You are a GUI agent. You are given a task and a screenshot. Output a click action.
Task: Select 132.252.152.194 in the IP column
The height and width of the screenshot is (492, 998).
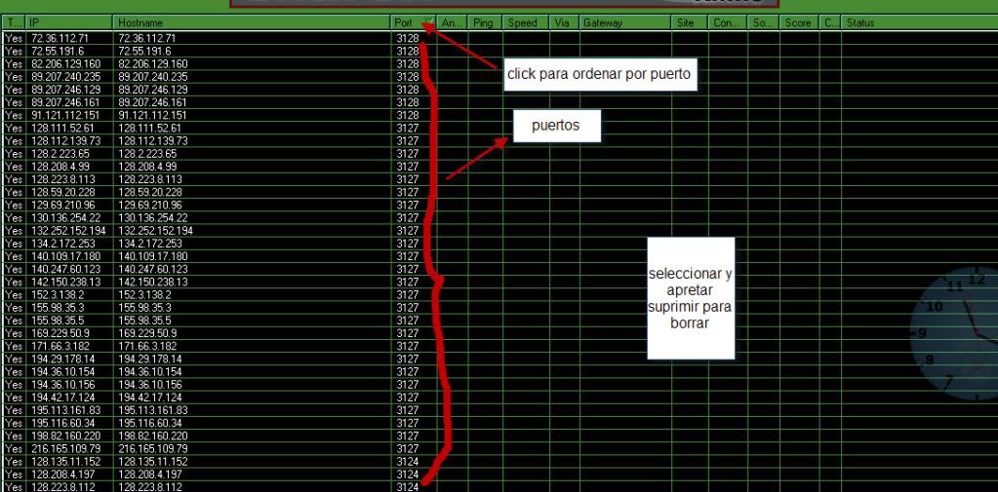pos(68,231)
